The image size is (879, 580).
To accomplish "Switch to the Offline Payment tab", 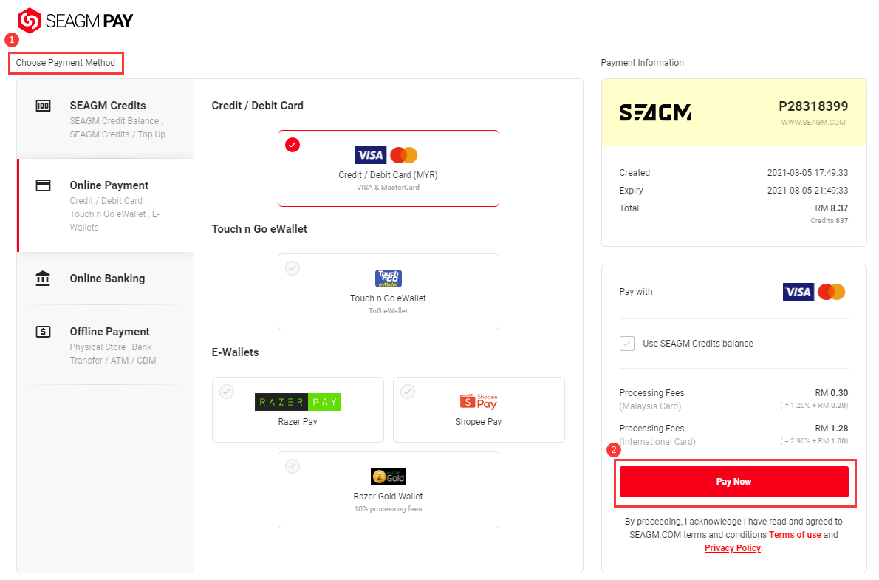I will pyautogui.click(x=106, y=345).
